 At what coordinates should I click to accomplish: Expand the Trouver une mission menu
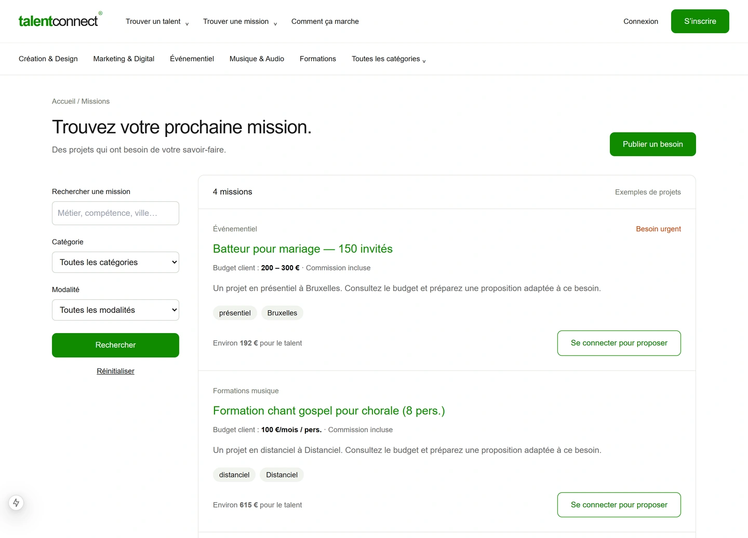240,21
